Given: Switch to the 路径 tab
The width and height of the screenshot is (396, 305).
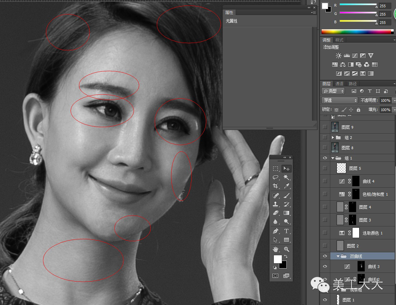Looking at the screenshot, I should (x=353, y=84).
